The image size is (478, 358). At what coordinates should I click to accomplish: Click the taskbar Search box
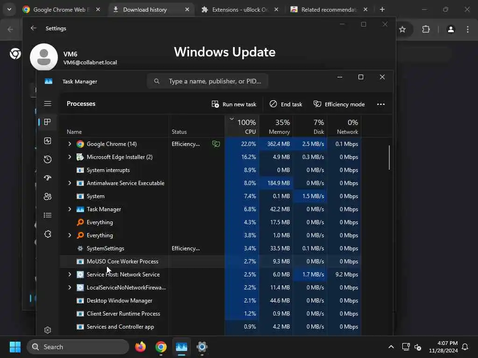[78, 347]
